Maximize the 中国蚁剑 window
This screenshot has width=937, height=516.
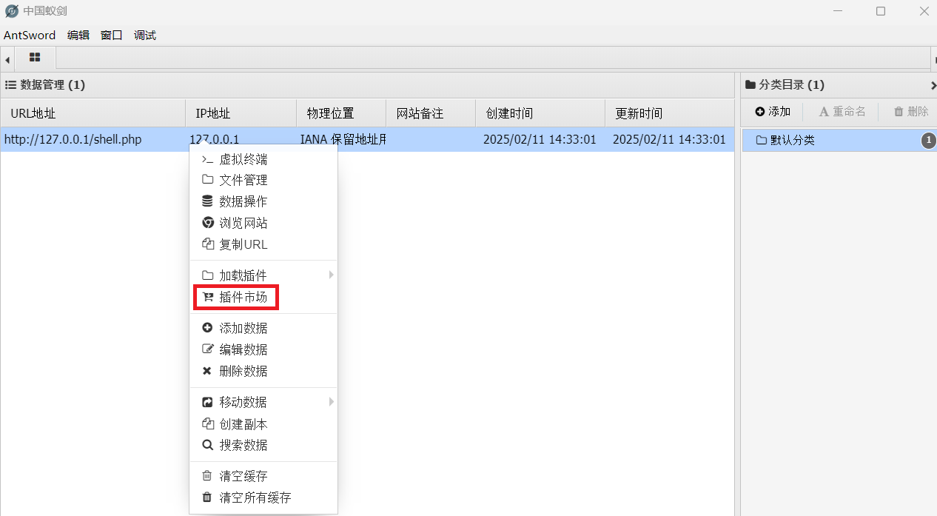tap(881, 11)
